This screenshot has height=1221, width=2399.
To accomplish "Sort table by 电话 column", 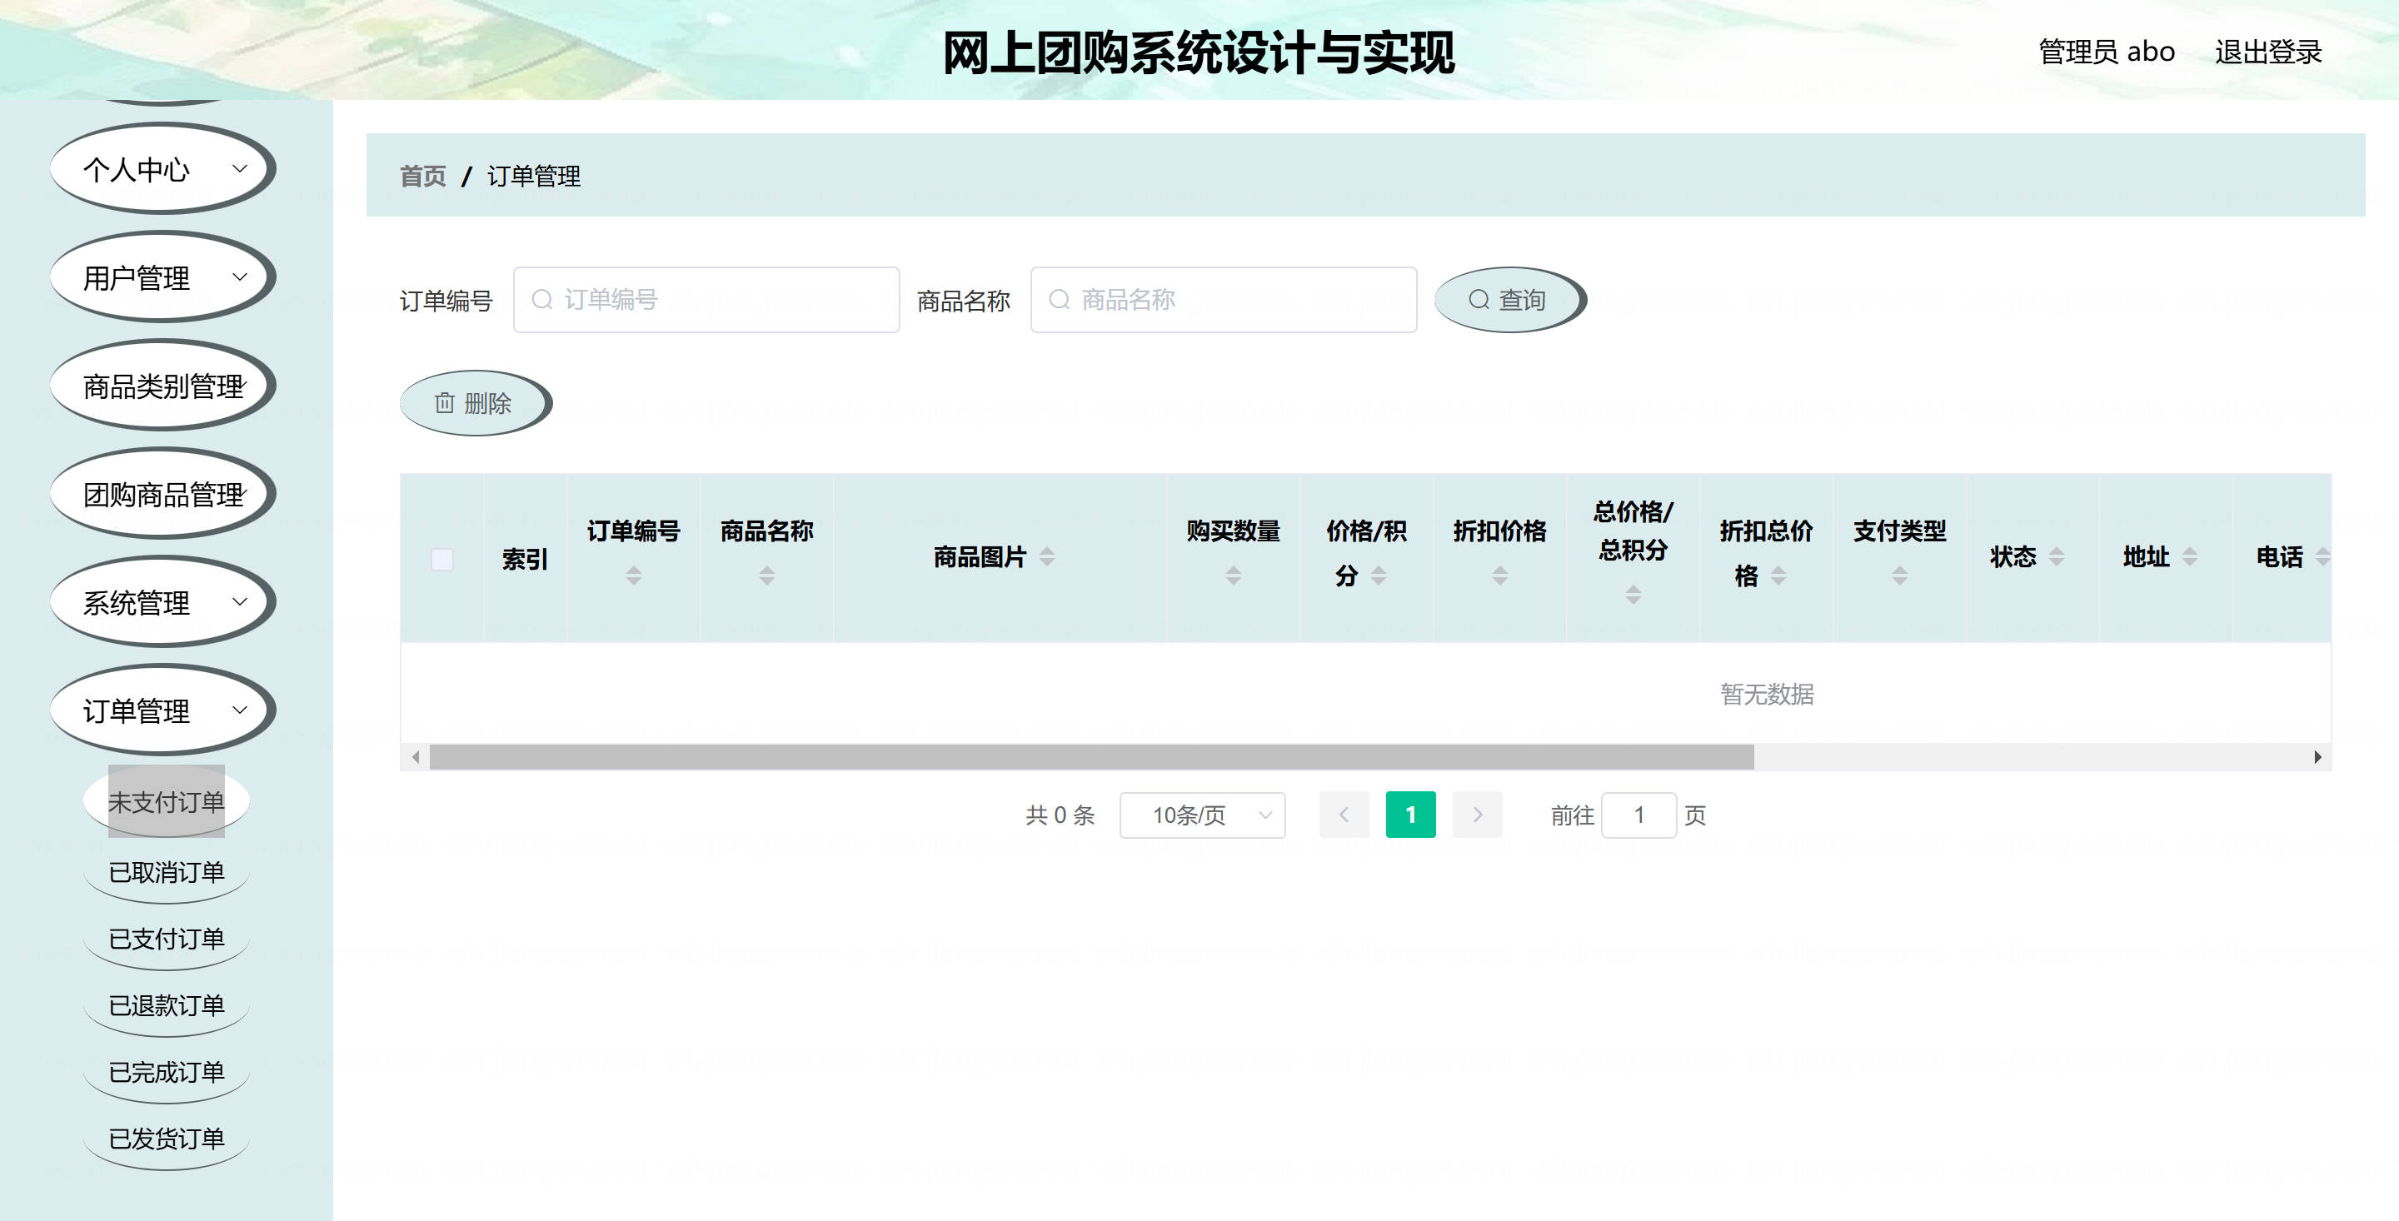I will (x=2322, y=557).
